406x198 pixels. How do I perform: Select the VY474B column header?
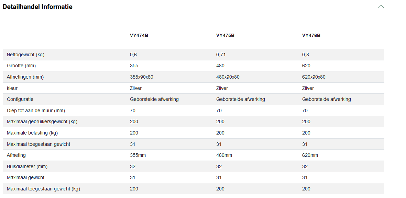(139, 35)
